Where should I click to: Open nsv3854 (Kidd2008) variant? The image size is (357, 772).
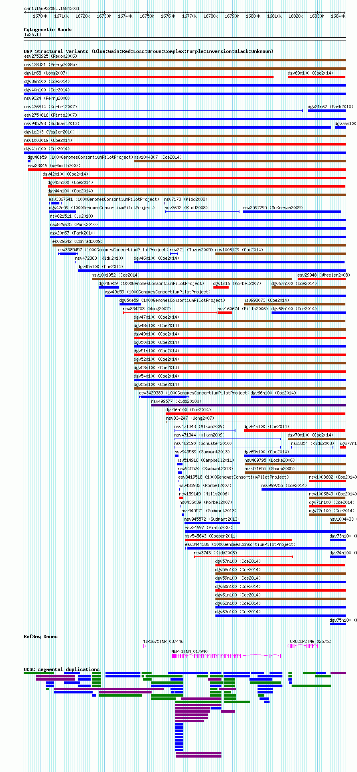click(313, 443)
